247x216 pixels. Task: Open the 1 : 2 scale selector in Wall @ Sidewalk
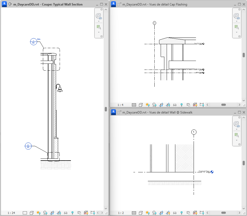121,213
